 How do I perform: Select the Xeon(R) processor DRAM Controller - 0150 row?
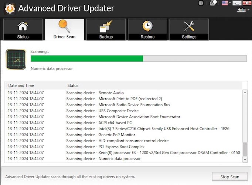124,153
